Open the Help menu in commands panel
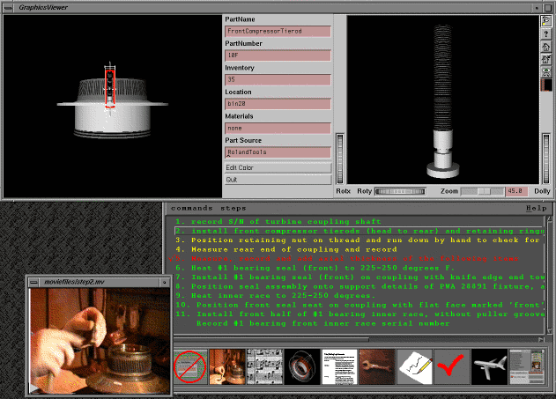 coord(536,208)
